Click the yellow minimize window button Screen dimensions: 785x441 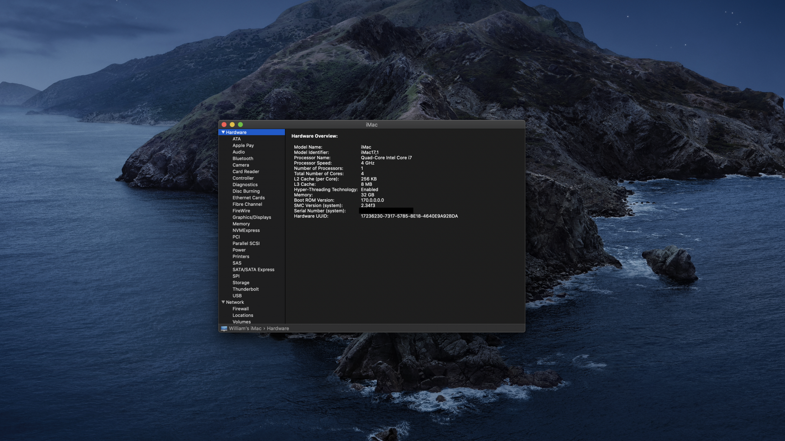[232, 125]
